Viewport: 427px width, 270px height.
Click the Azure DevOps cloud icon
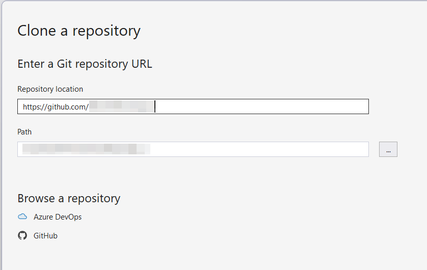pos(22,217)
